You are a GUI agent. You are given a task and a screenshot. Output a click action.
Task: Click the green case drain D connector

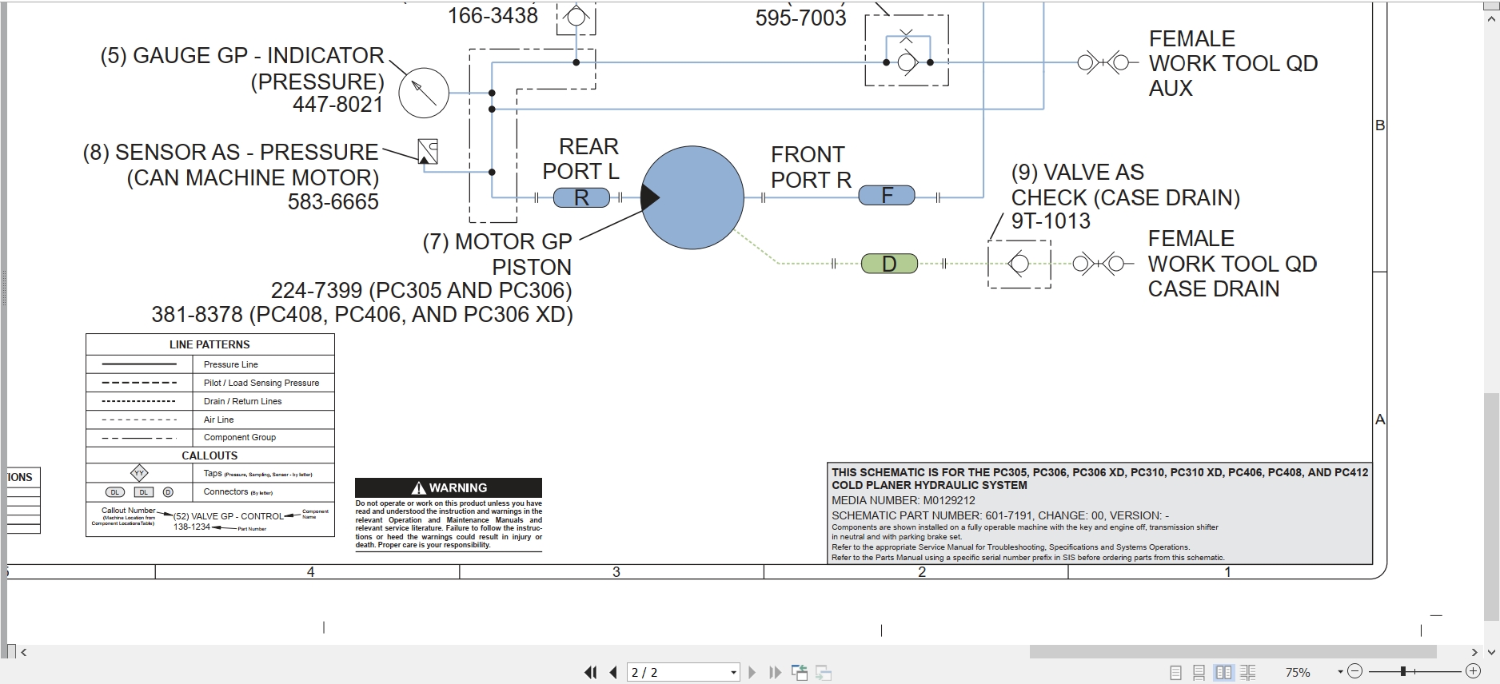pos(889,264)
